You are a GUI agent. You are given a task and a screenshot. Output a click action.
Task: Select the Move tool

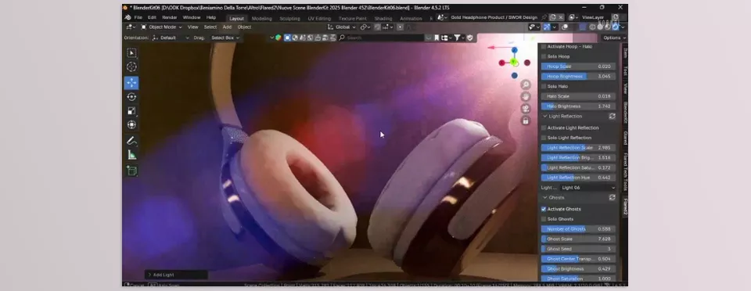131,83
